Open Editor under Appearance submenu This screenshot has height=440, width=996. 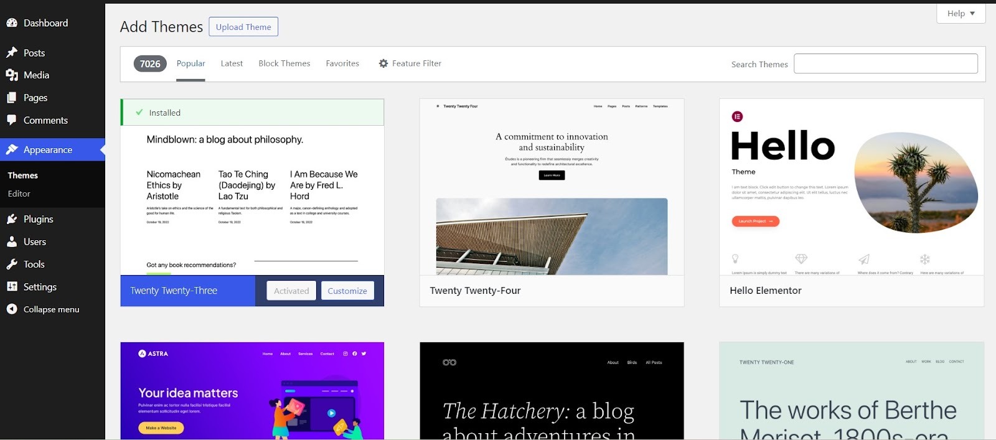[x=19, y=194]
